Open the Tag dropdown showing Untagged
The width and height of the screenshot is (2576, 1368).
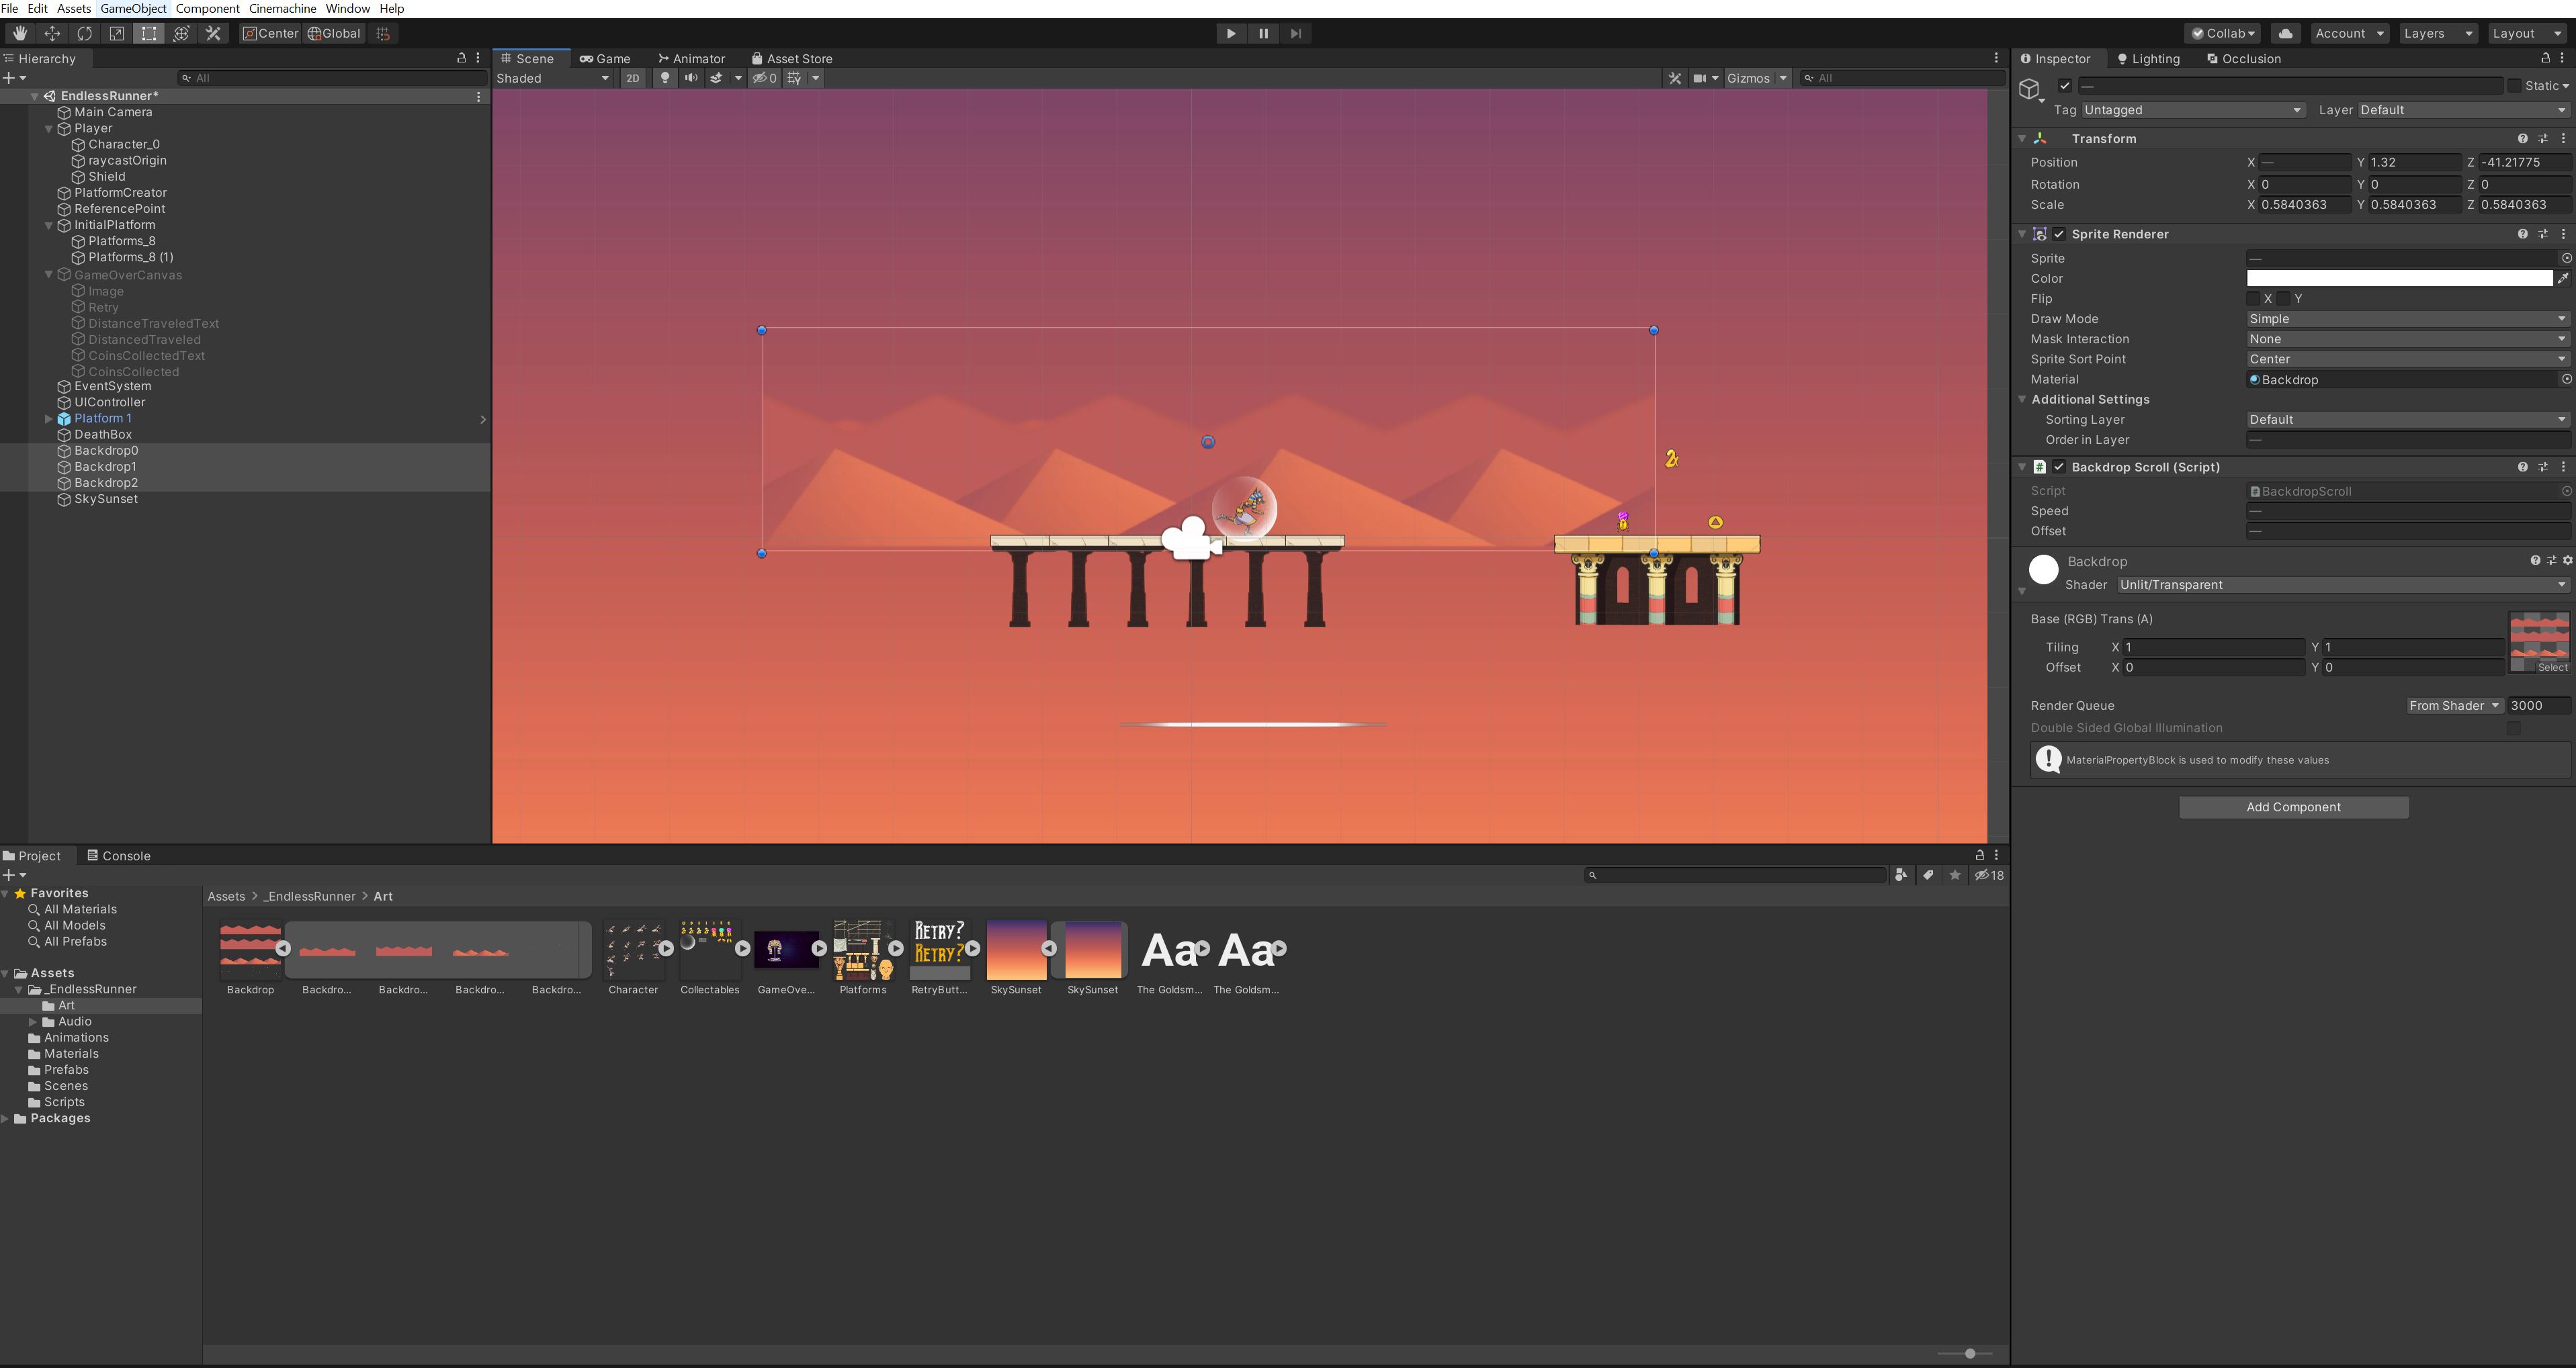pos(2193,110)
